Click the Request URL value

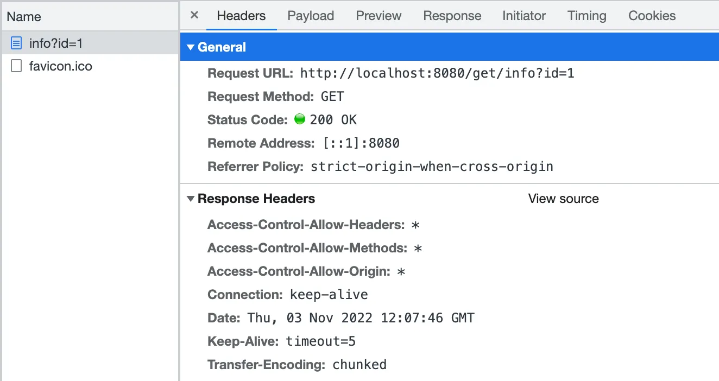pos(437,73)
